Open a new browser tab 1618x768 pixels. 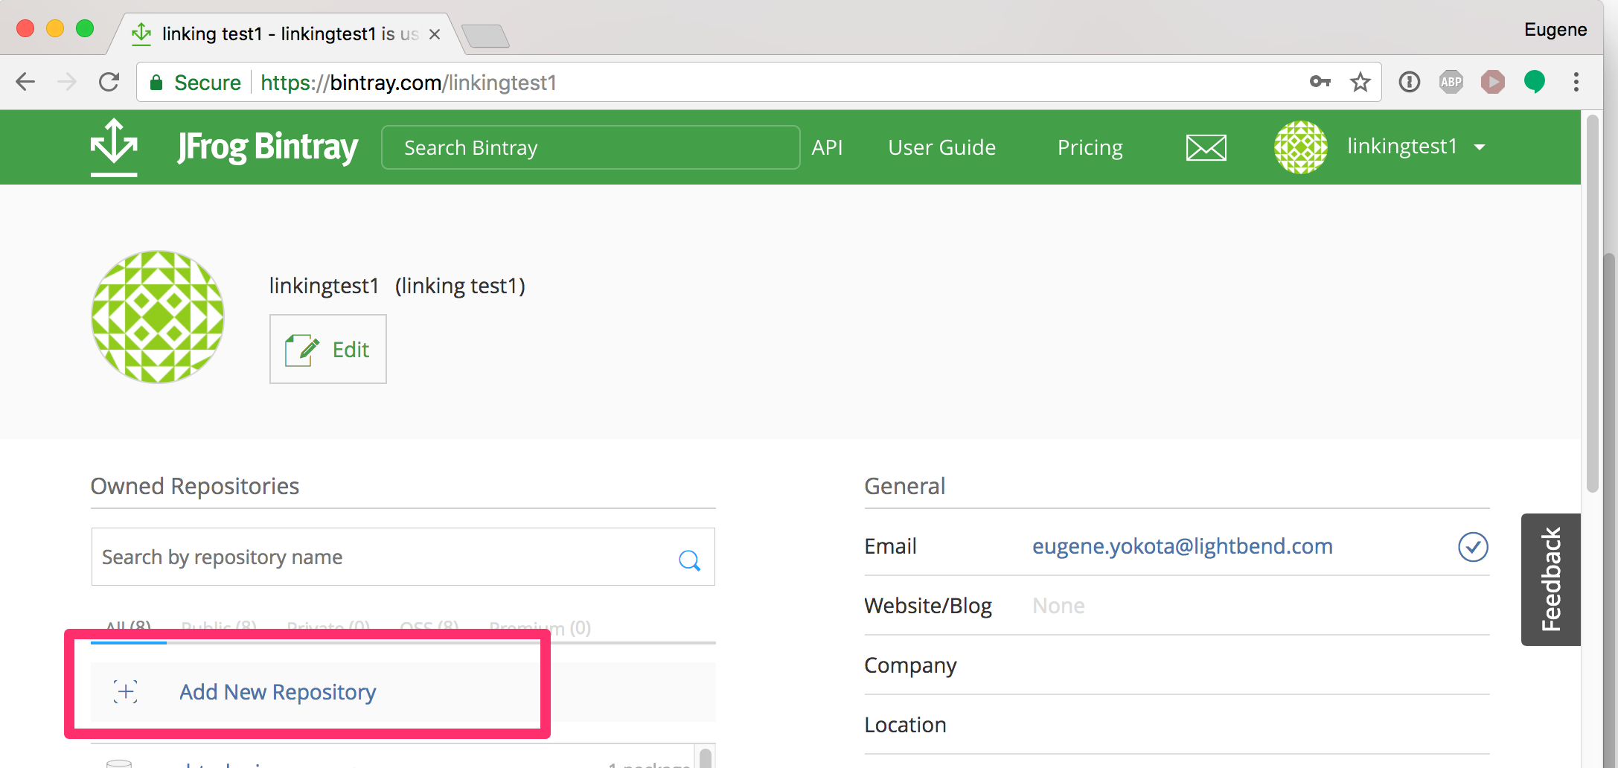click(x=485, y=35)
